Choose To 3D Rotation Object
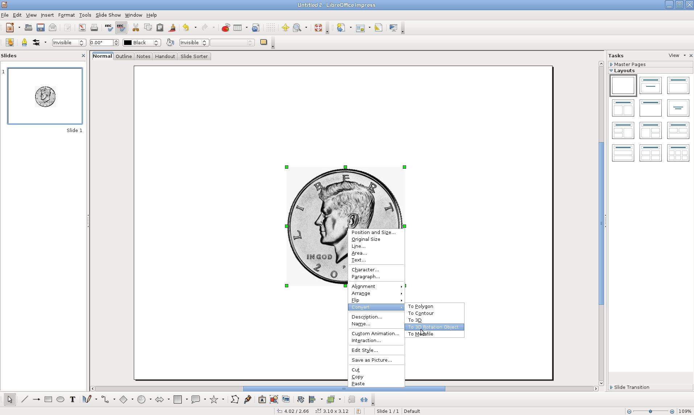Screen dimensions: 694x415 [x=434, y=327]
